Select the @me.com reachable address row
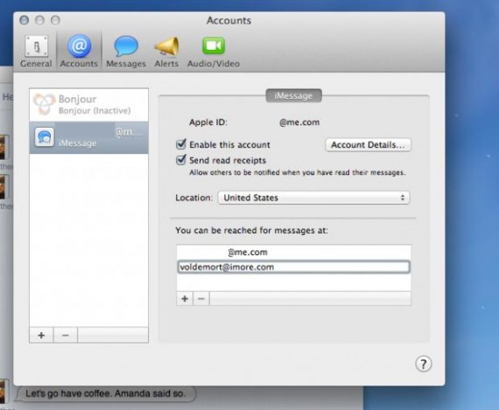The width and height of the screenshot is (499, 410). tap(293, 253)
